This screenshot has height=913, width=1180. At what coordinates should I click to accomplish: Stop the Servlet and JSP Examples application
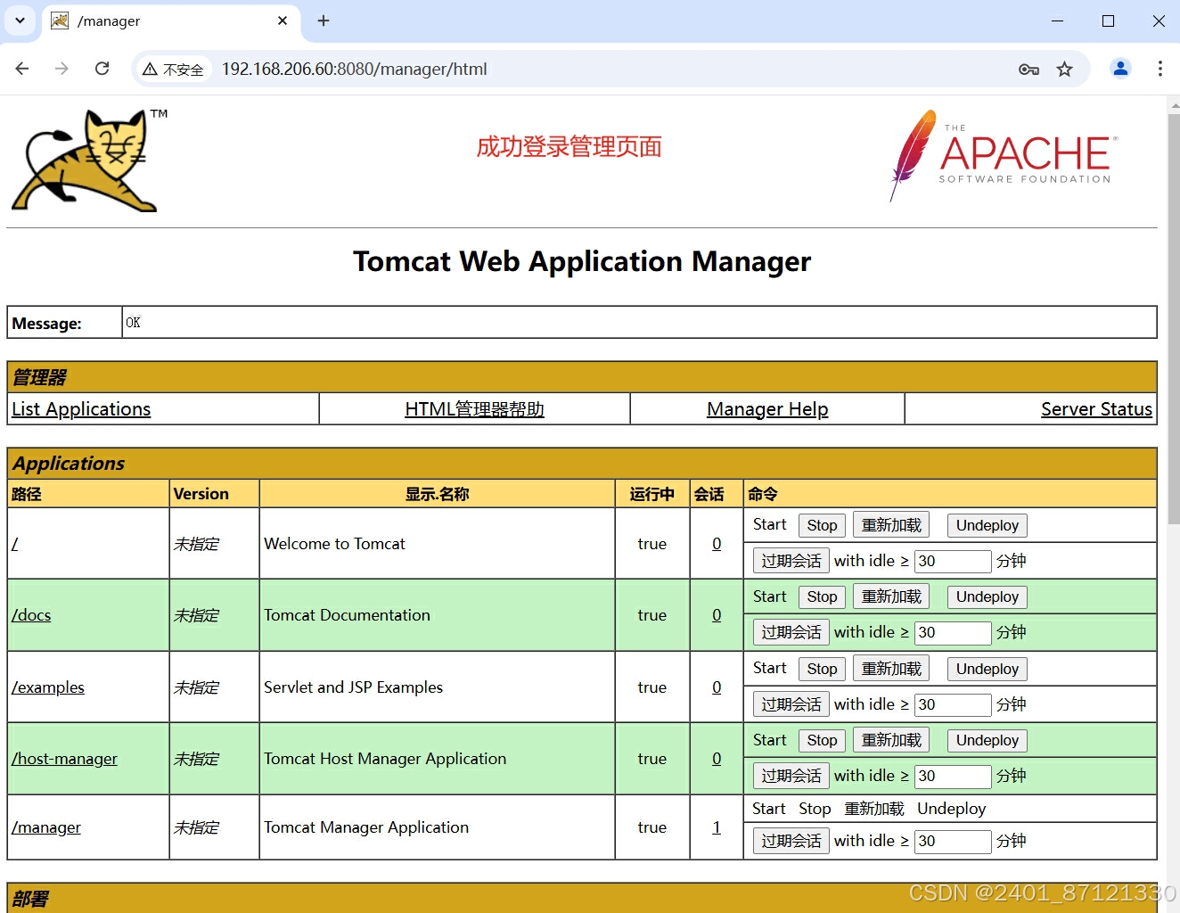[822, 669]
